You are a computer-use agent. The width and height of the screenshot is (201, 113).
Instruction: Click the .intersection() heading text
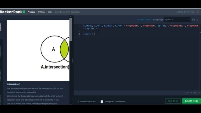pyautogui.click(x=14, y=84)
